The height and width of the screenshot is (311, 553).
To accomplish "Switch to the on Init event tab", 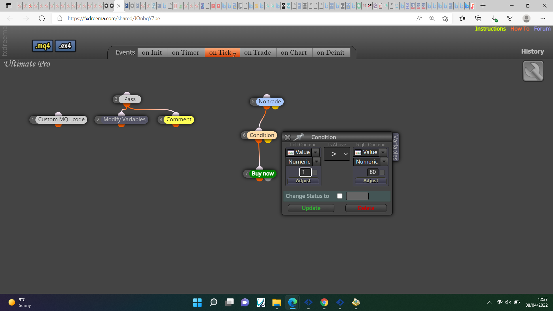I will (x=152, y=53).
